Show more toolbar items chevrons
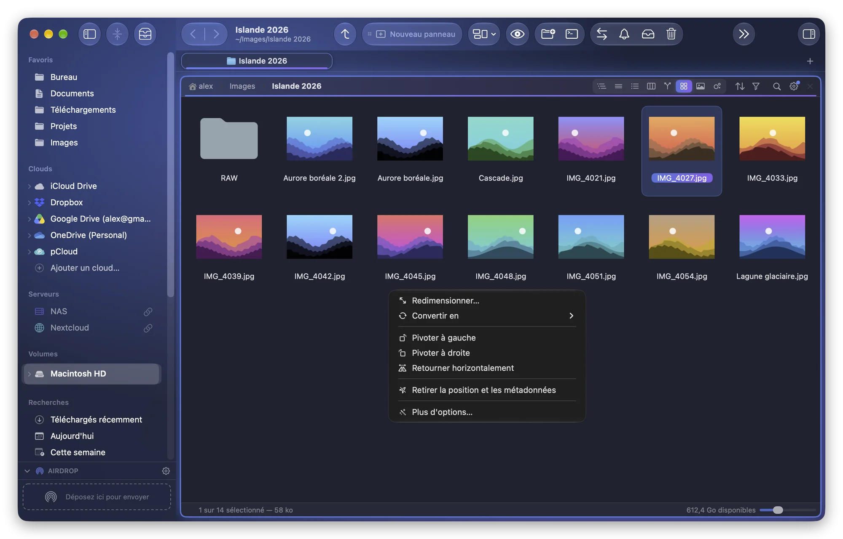Screen dimensions: 843x539 tap(744, 34)
